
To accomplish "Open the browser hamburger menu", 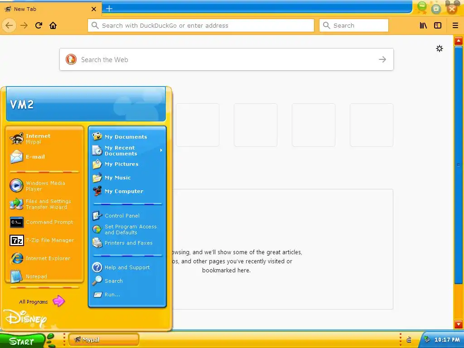I will (455, 25).
